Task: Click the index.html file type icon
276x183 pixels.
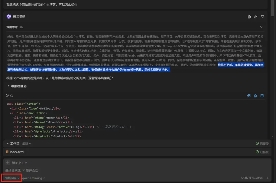Action: click(7, 152)
